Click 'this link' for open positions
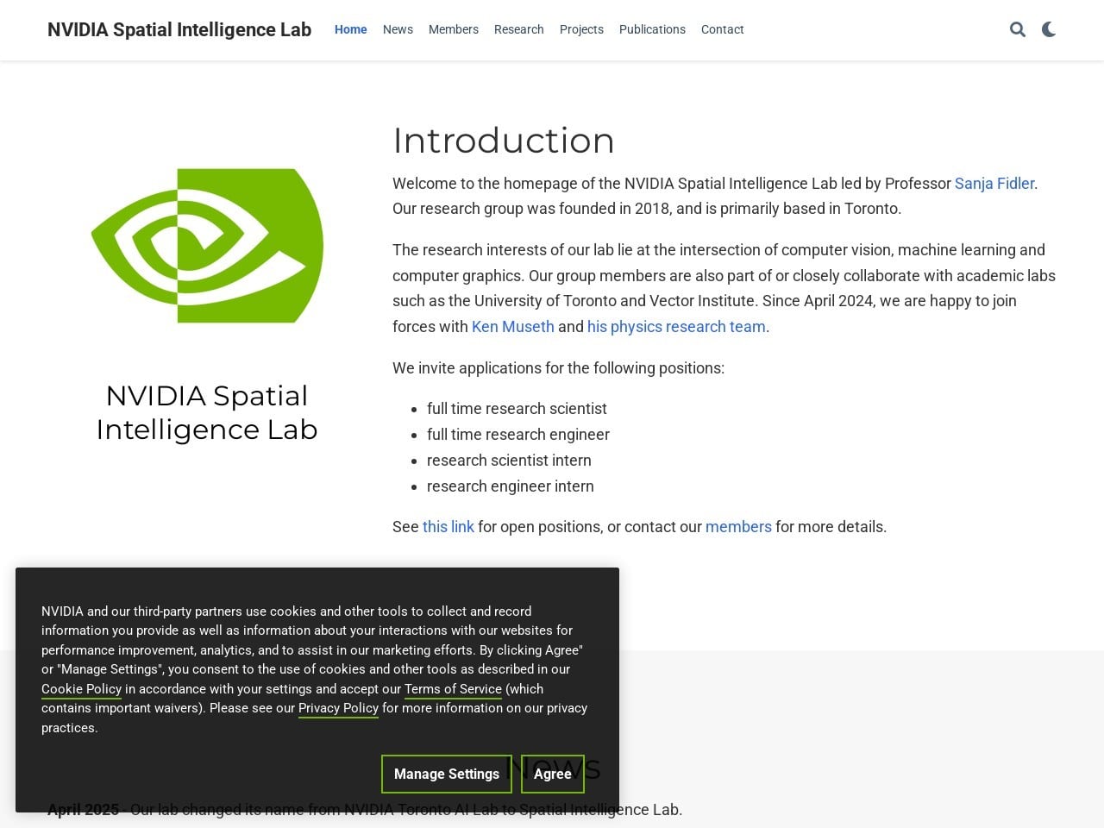Screen dimensions: 1104x828 [448, 526]
